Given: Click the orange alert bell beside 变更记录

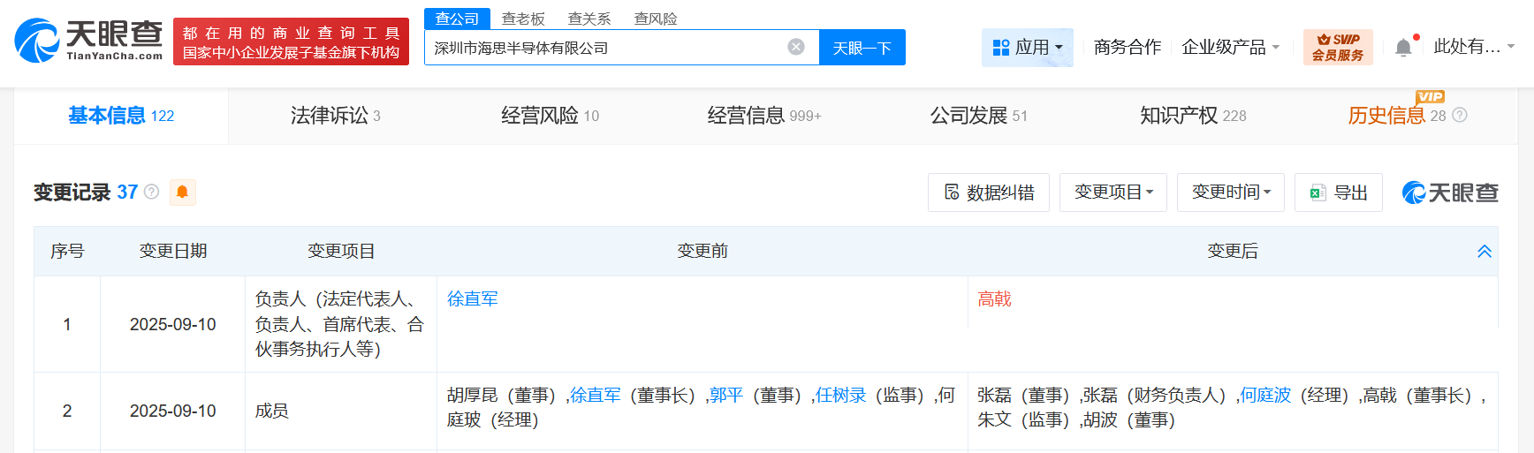Looking at the screenshot, I should pyautogui.click(x=182, y=192).
